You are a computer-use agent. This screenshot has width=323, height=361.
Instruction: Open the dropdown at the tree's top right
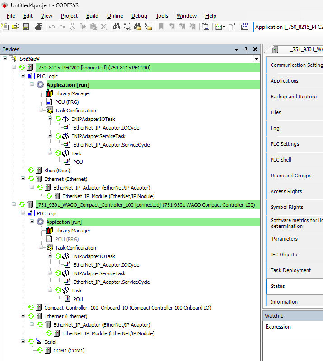(x=257, y=59)
